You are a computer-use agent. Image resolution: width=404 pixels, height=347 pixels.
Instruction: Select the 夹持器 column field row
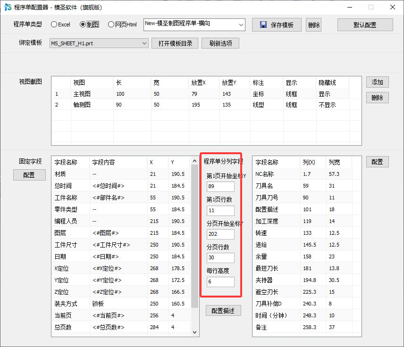[x=307, y=280]
